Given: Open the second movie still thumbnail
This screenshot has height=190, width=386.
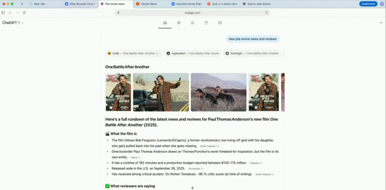Looking at the screenshot, I should (x=161, y=92).
